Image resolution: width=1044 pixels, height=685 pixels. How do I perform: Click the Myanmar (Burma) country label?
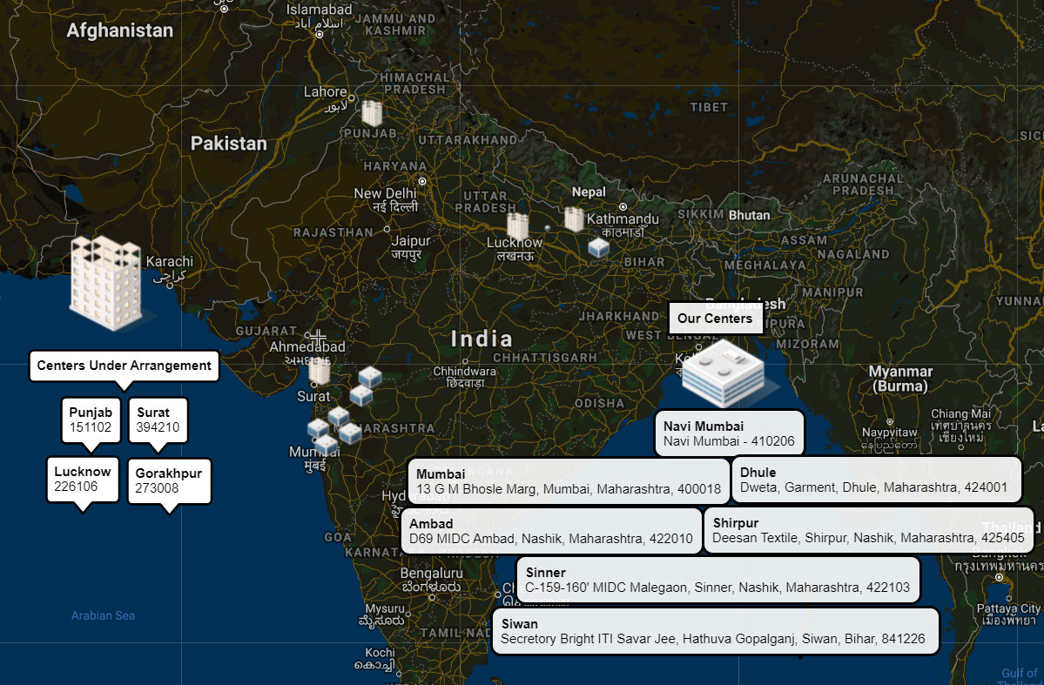(x=901, y=379)
